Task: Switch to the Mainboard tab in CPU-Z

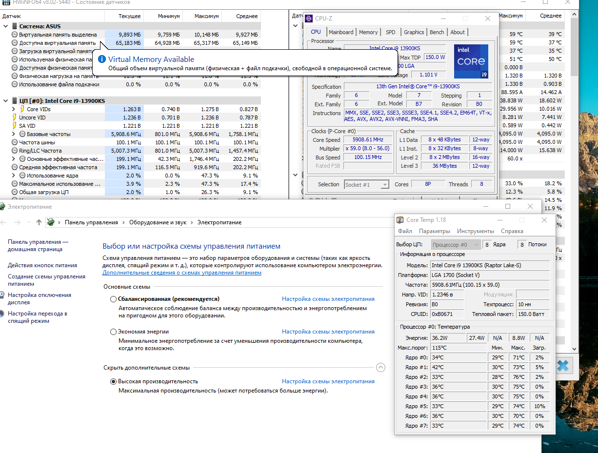Action: tap(341, 32)
